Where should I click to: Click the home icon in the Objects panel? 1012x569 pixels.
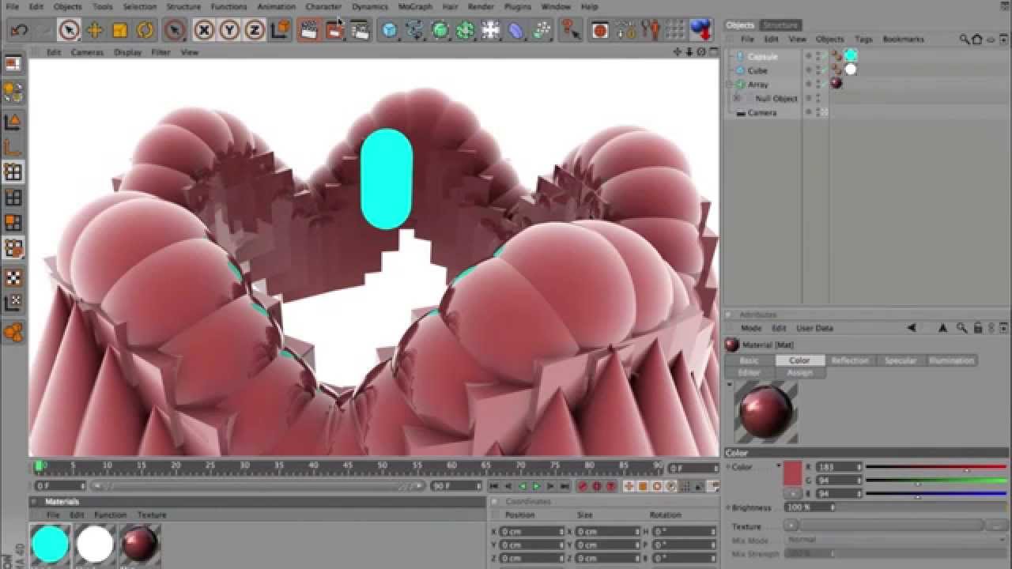click(x=977, y=39)
